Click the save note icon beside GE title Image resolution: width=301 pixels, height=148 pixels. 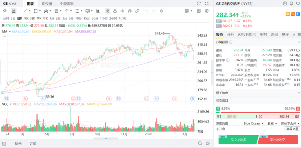pos(285,4)
